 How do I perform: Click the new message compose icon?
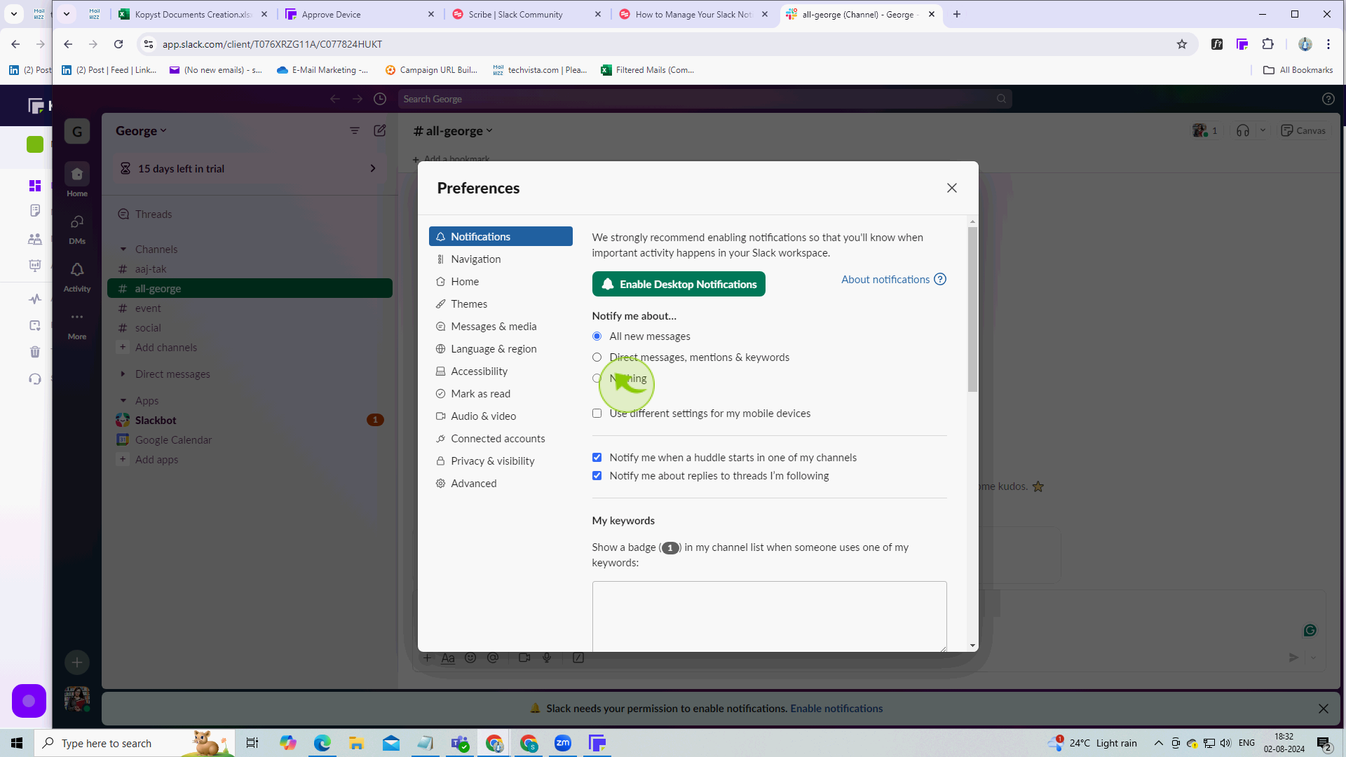click(x=380, y=131)
